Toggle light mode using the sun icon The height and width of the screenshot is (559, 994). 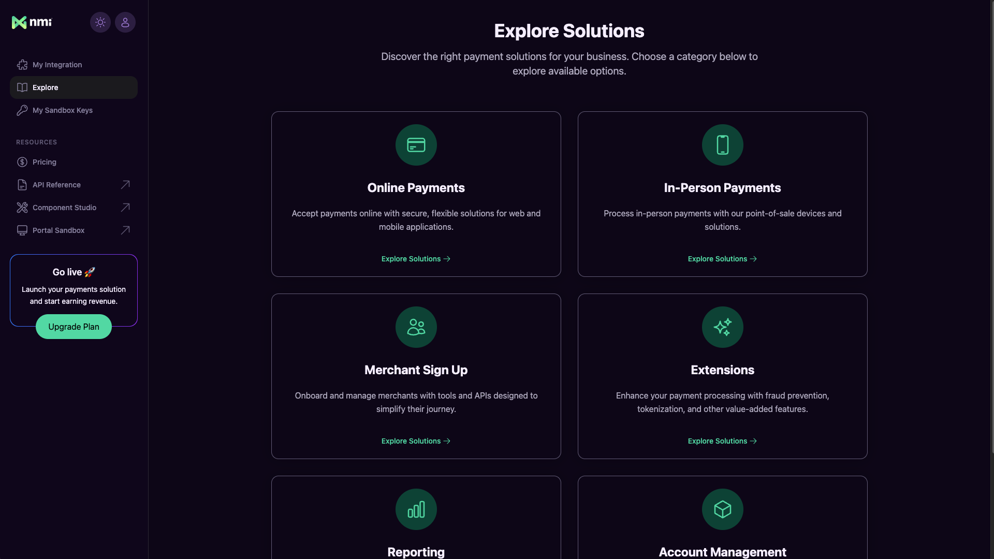[100, 22]
